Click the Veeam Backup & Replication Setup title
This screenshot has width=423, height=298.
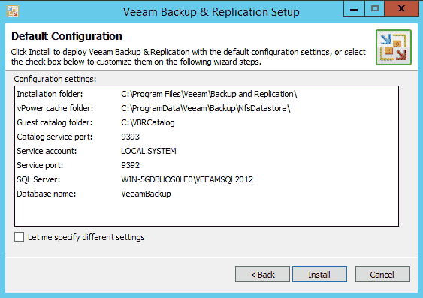click(211, 12)
